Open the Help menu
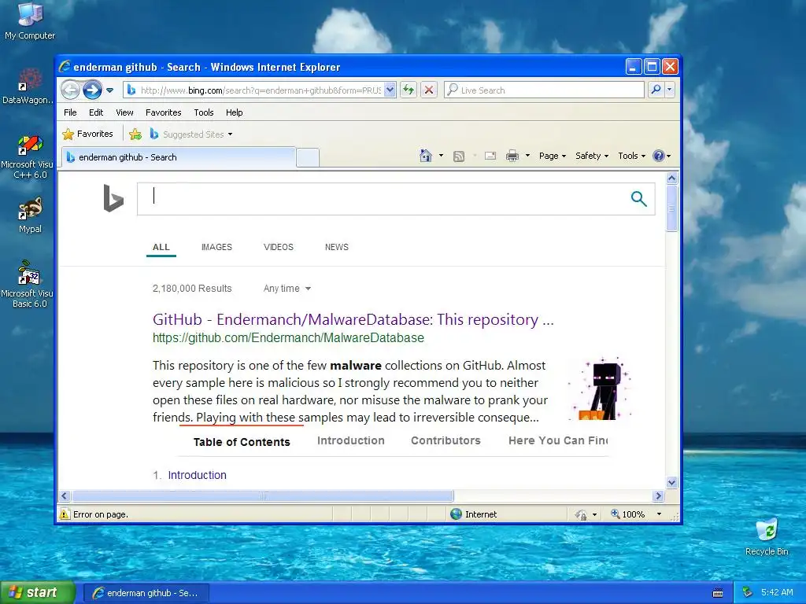 click(234, 112)
